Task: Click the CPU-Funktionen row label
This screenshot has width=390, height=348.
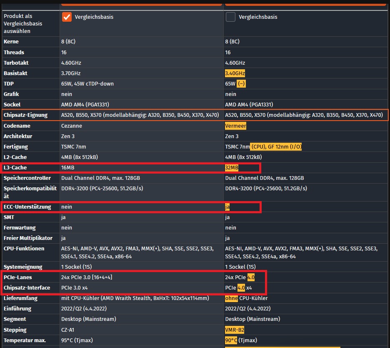Action: pos(24,249)
